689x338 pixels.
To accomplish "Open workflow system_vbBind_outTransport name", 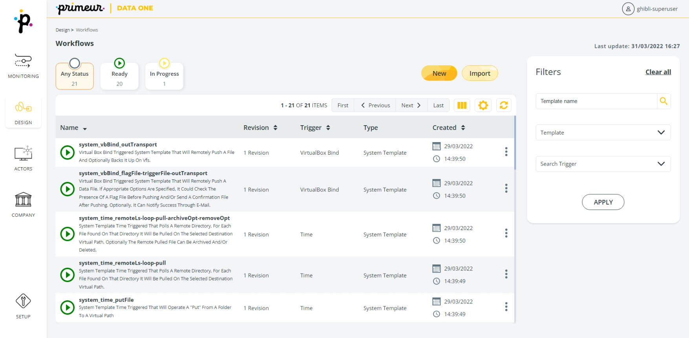I will [x=118, y=144].
